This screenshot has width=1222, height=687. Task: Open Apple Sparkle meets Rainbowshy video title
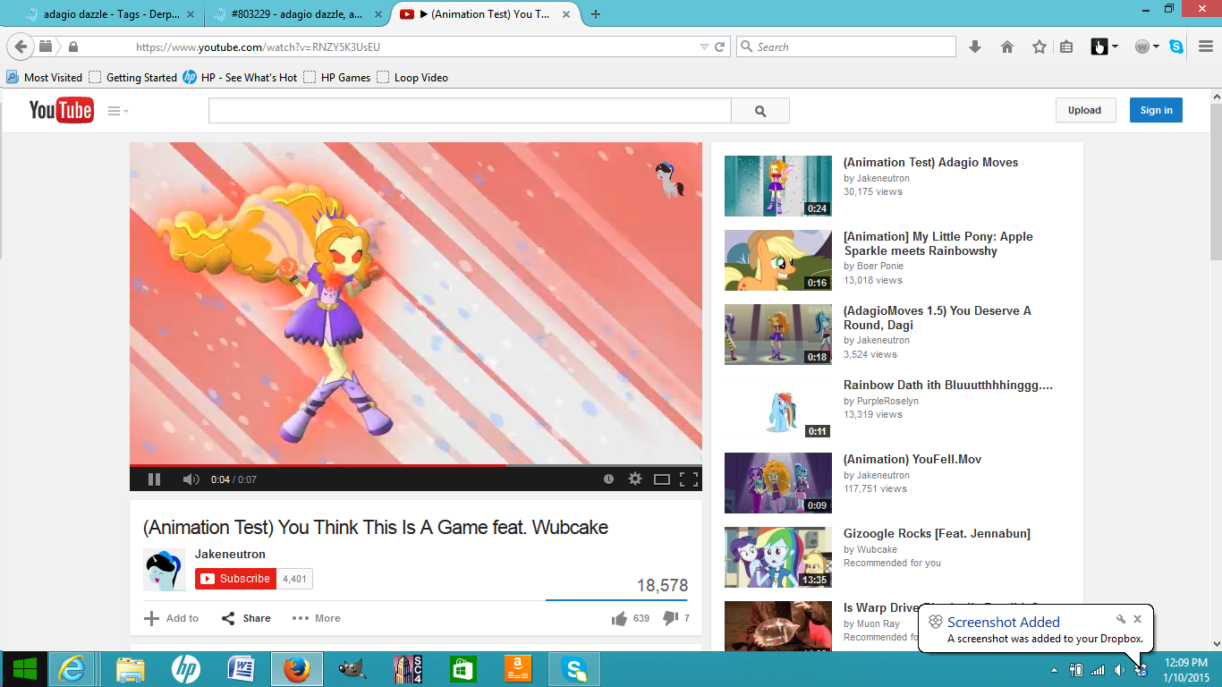[938, 243]
